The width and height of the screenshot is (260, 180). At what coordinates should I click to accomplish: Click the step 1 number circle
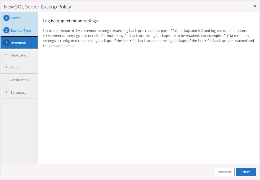[x=6, y=18]
